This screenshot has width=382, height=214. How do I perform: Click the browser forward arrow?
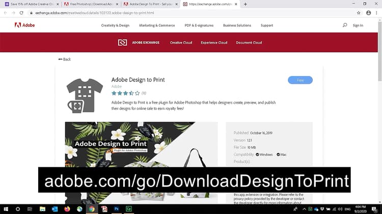point(13,13)
